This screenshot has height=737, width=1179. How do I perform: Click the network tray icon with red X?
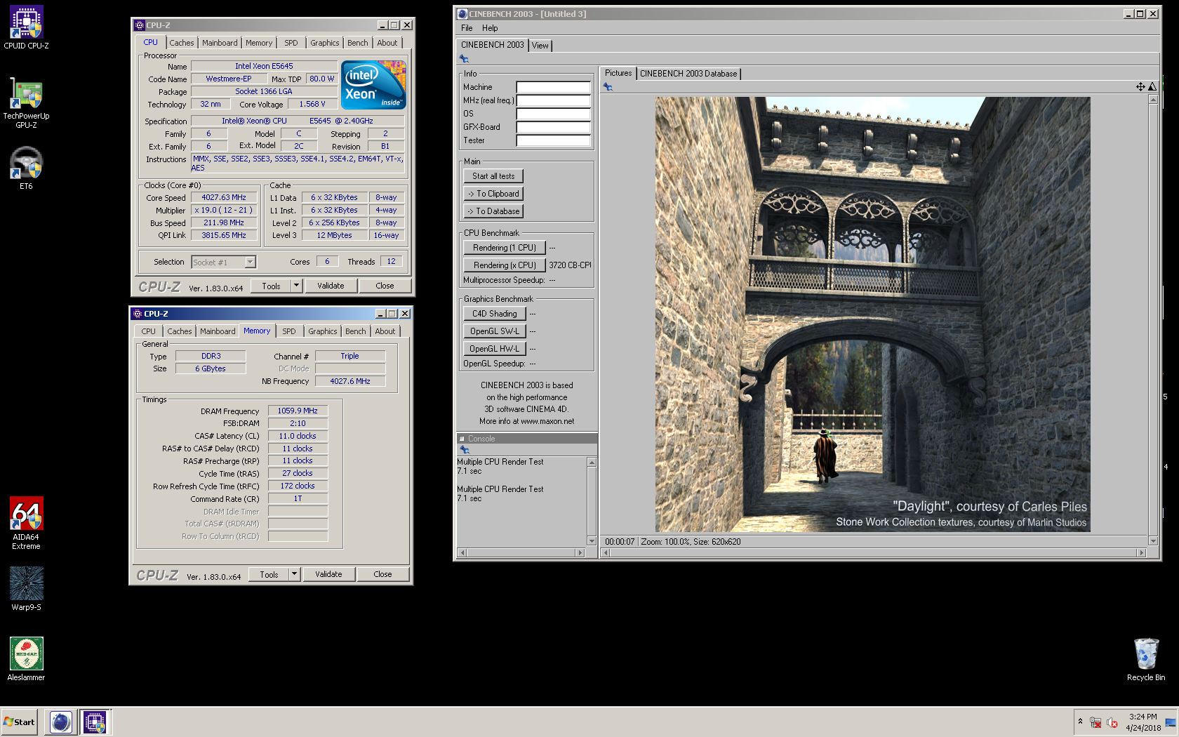point(1095,722)
